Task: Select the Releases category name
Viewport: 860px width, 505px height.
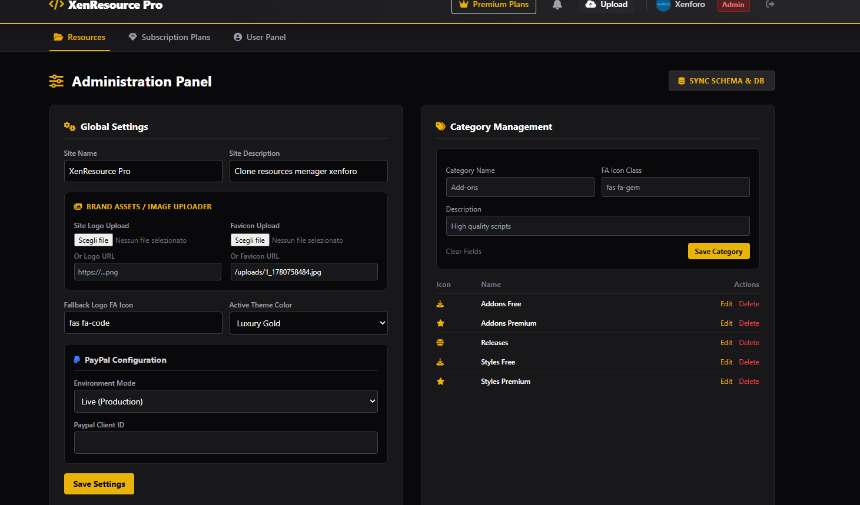Action: tap(494, 343)
